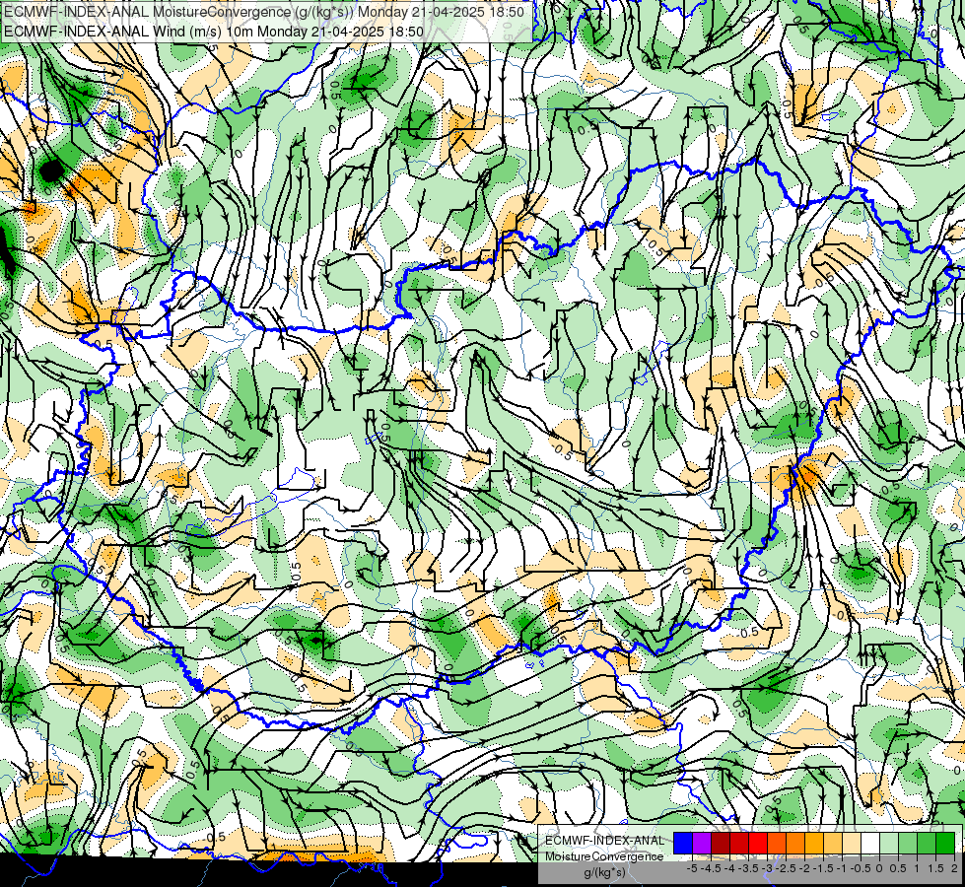Click the -3.5 tick label on the legend

click(x=748, y=868)
